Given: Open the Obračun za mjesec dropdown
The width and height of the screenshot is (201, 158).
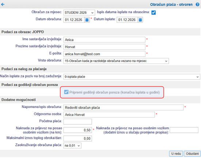Looking at the screenshot, I should 79,12.
